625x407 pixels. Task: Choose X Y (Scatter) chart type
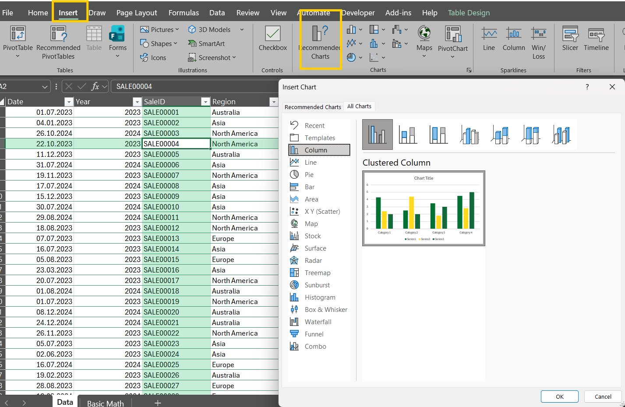point(319,211)
